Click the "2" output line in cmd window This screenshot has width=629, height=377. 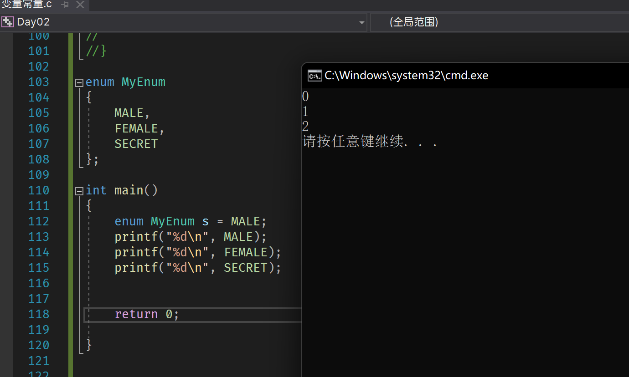coord(305,127)
